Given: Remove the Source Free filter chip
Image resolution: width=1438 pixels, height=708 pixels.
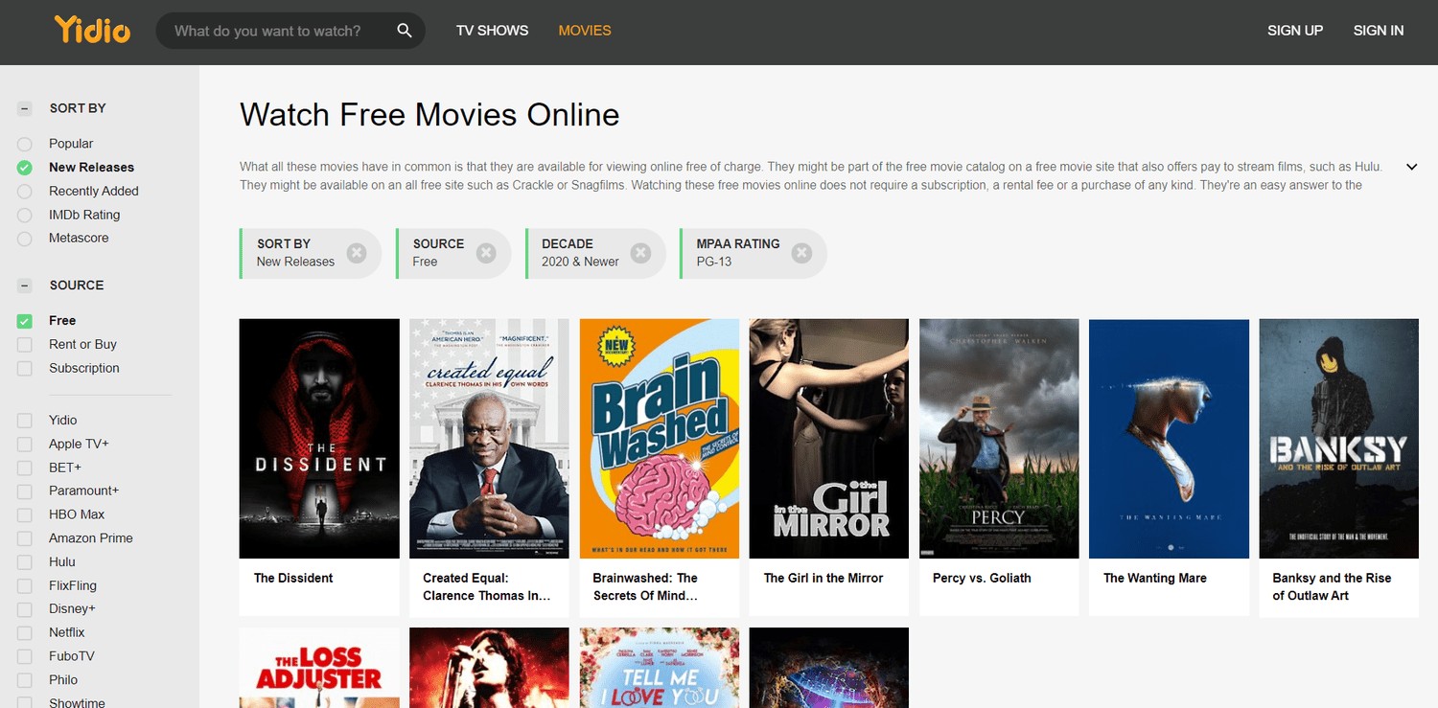Looking at the screenshot, I should pos(486,253).
